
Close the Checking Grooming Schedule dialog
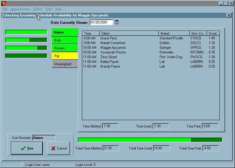tap(229, 15)
